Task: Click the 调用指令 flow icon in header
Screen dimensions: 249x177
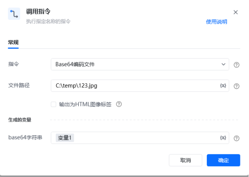Action: pos(14,14)
